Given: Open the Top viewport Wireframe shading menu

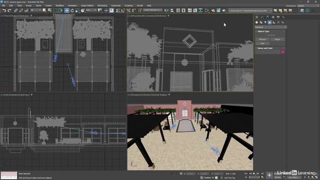Looking at the screenshot, I should (x=24, y=15).
